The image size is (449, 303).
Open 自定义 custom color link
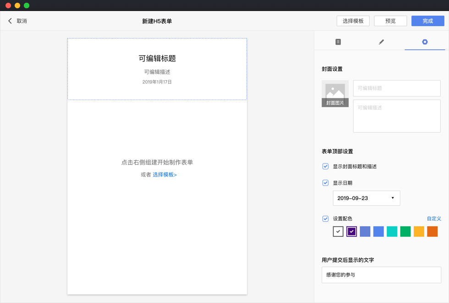433,219
